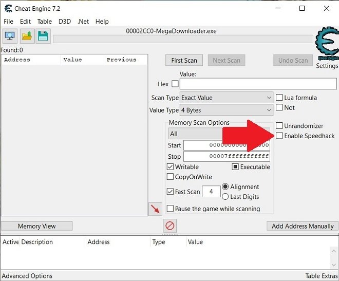This screenshot has width=339, height=281.
Task: Enable the Unrandomizer option
Action: (x=279, y=125)
